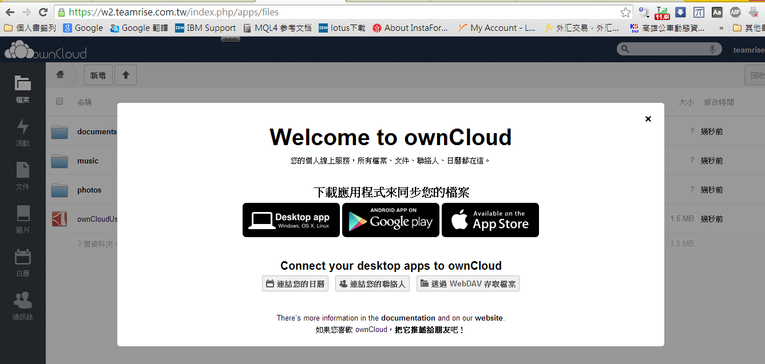Click the microphone icon in search box
The image size is (765, 364).
tap(713, 50)
